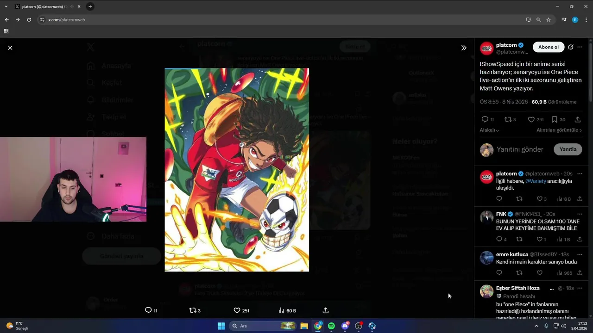The width and height of the screenshot is (593, 333).
Task: Select the platcorn (@platcornweb) browser tab
Action: (46, 6)
